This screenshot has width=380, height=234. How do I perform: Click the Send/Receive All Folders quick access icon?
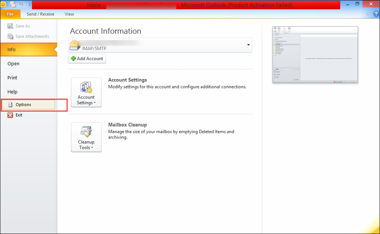tap(13, 4)
